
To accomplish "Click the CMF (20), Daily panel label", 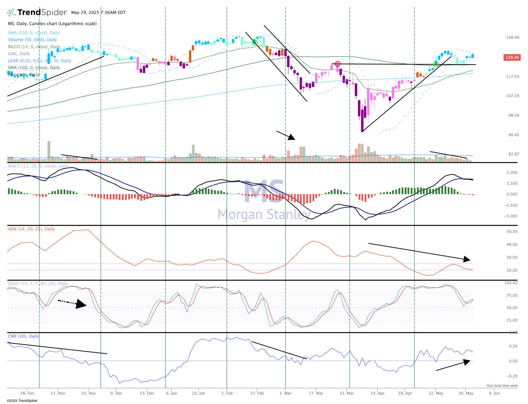I will pyautogui.click(x=23, y=336).
